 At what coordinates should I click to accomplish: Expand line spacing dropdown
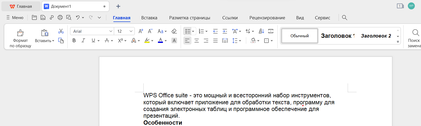(x=240, y=41)
